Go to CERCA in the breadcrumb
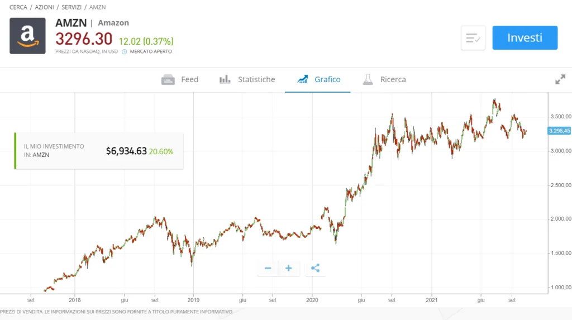This screenshot has width=572, height=320. point(18,7)
